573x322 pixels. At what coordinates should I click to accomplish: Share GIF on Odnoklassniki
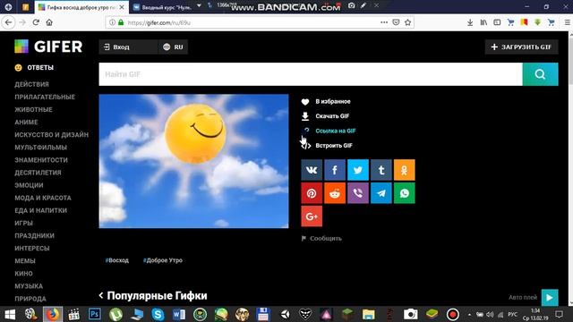pos(404,170)
